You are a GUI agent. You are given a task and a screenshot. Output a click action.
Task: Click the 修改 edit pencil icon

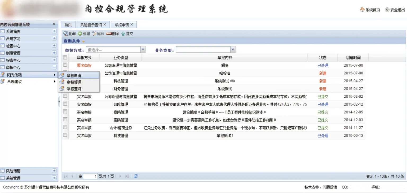point(94,34)
